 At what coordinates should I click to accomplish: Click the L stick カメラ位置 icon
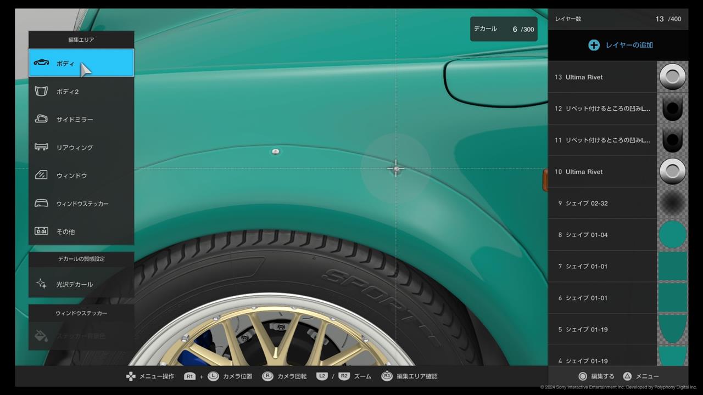213,376
